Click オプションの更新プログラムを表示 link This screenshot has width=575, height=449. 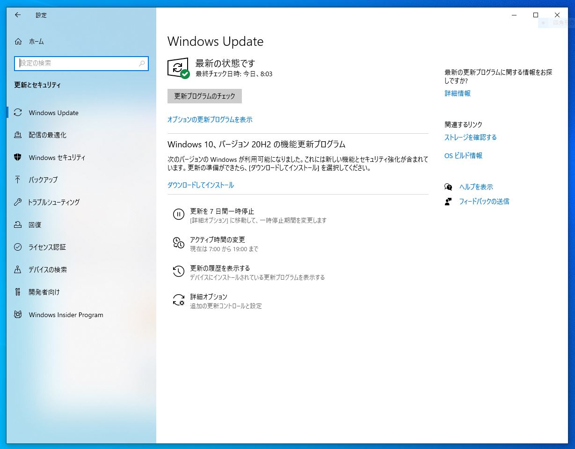[x=210, y=120]
